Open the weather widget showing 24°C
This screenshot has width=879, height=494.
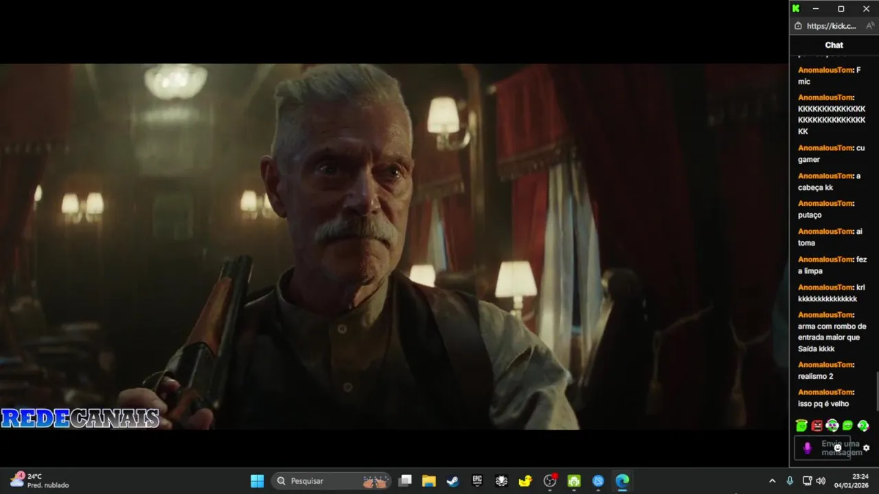tap(40, 480)
